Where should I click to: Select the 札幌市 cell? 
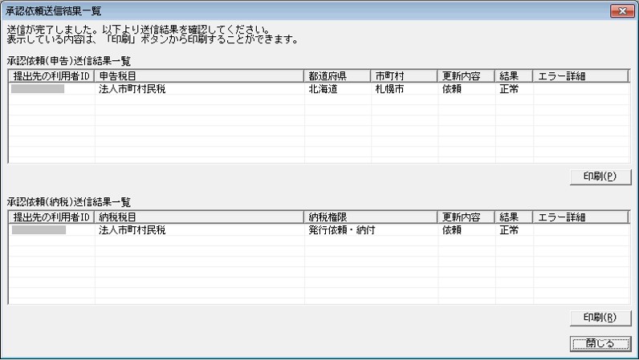405,89
